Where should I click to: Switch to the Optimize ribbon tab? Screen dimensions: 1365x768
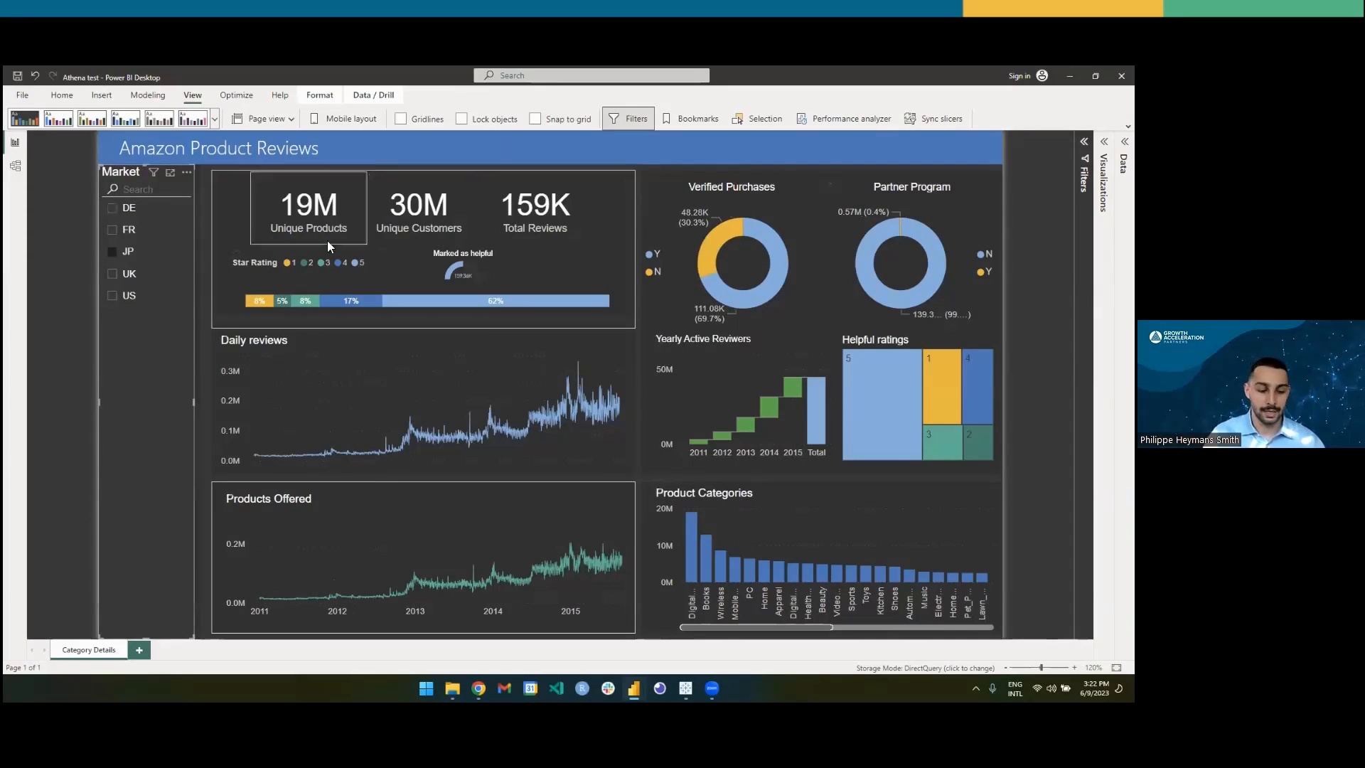pyautogui.click(x=236, y=95)
